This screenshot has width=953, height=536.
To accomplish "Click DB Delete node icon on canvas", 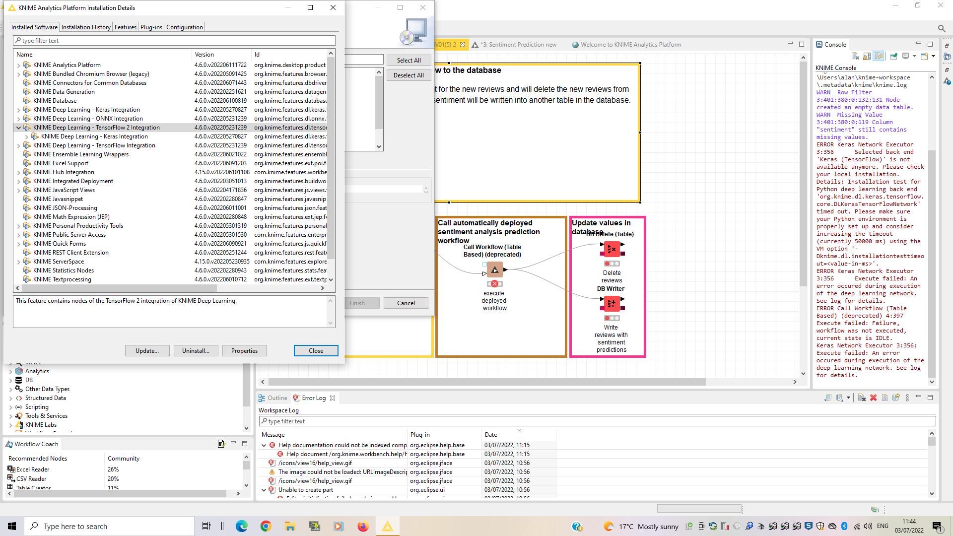I will [612, 249].
